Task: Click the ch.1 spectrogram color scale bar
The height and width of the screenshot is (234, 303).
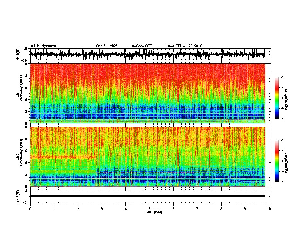Action: pos(277,98)
